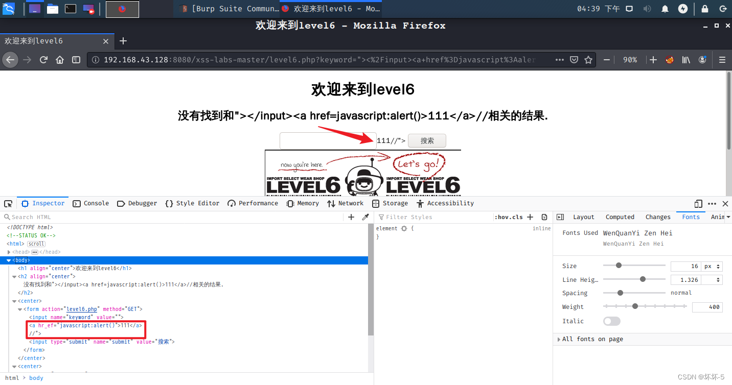Screen dimensions: 732x385
Task: Click the volume speaker icon
Action: (x=647, y=9)
